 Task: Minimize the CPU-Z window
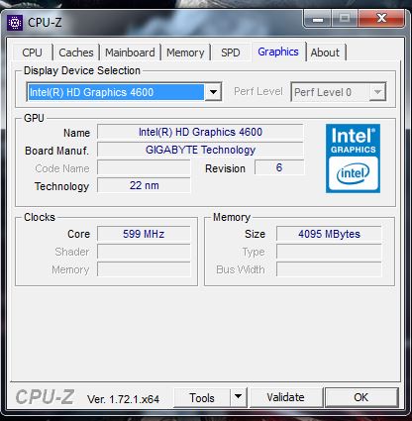point(317,19)
